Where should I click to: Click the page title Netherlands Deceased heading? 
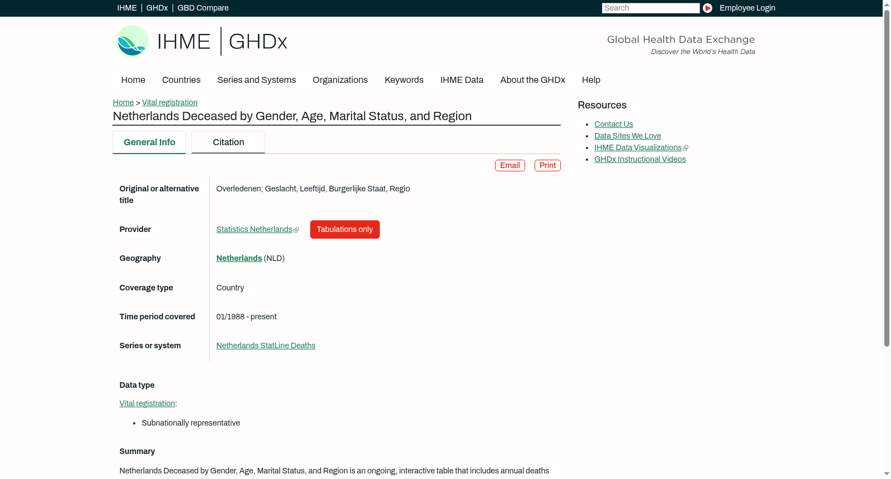(292, 116)
